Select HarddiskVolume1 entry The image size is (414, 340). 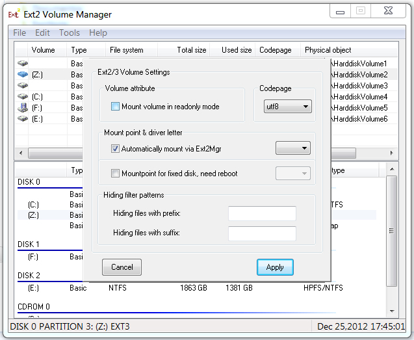(359, 64)
